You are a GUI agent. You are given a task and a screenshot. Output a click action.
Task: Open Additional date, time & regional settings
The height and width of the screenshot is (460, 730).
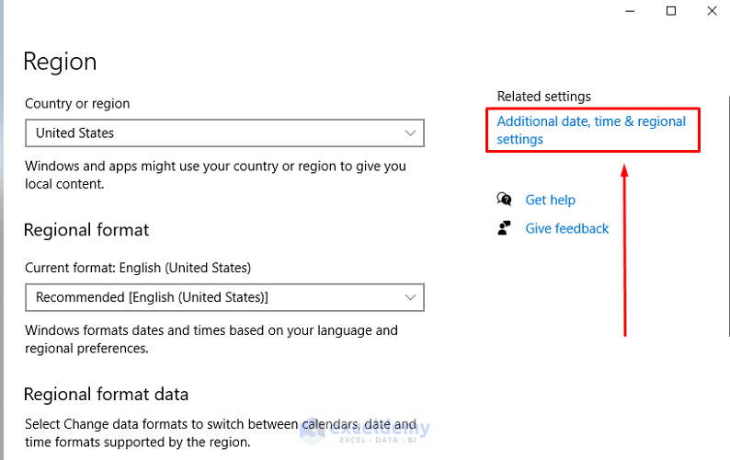(x=591, y=130)
